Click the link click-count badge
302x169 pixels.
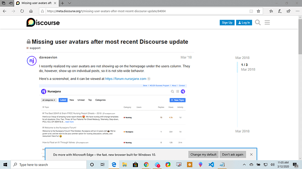coord(149,79)
